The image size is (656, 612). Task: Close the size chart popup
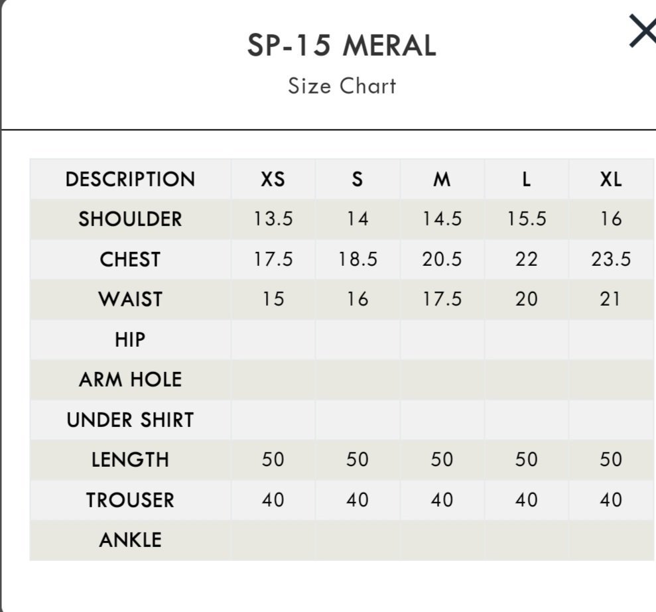tap(643, 31)
